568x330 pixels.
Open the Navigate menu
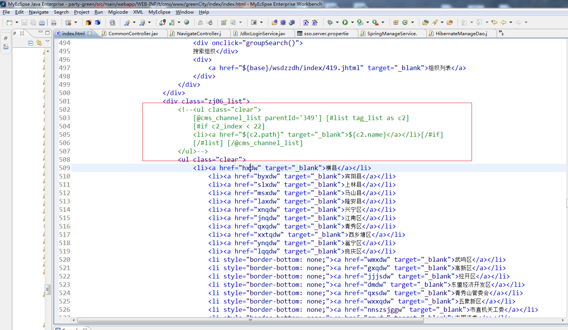(x=38, y=12)
